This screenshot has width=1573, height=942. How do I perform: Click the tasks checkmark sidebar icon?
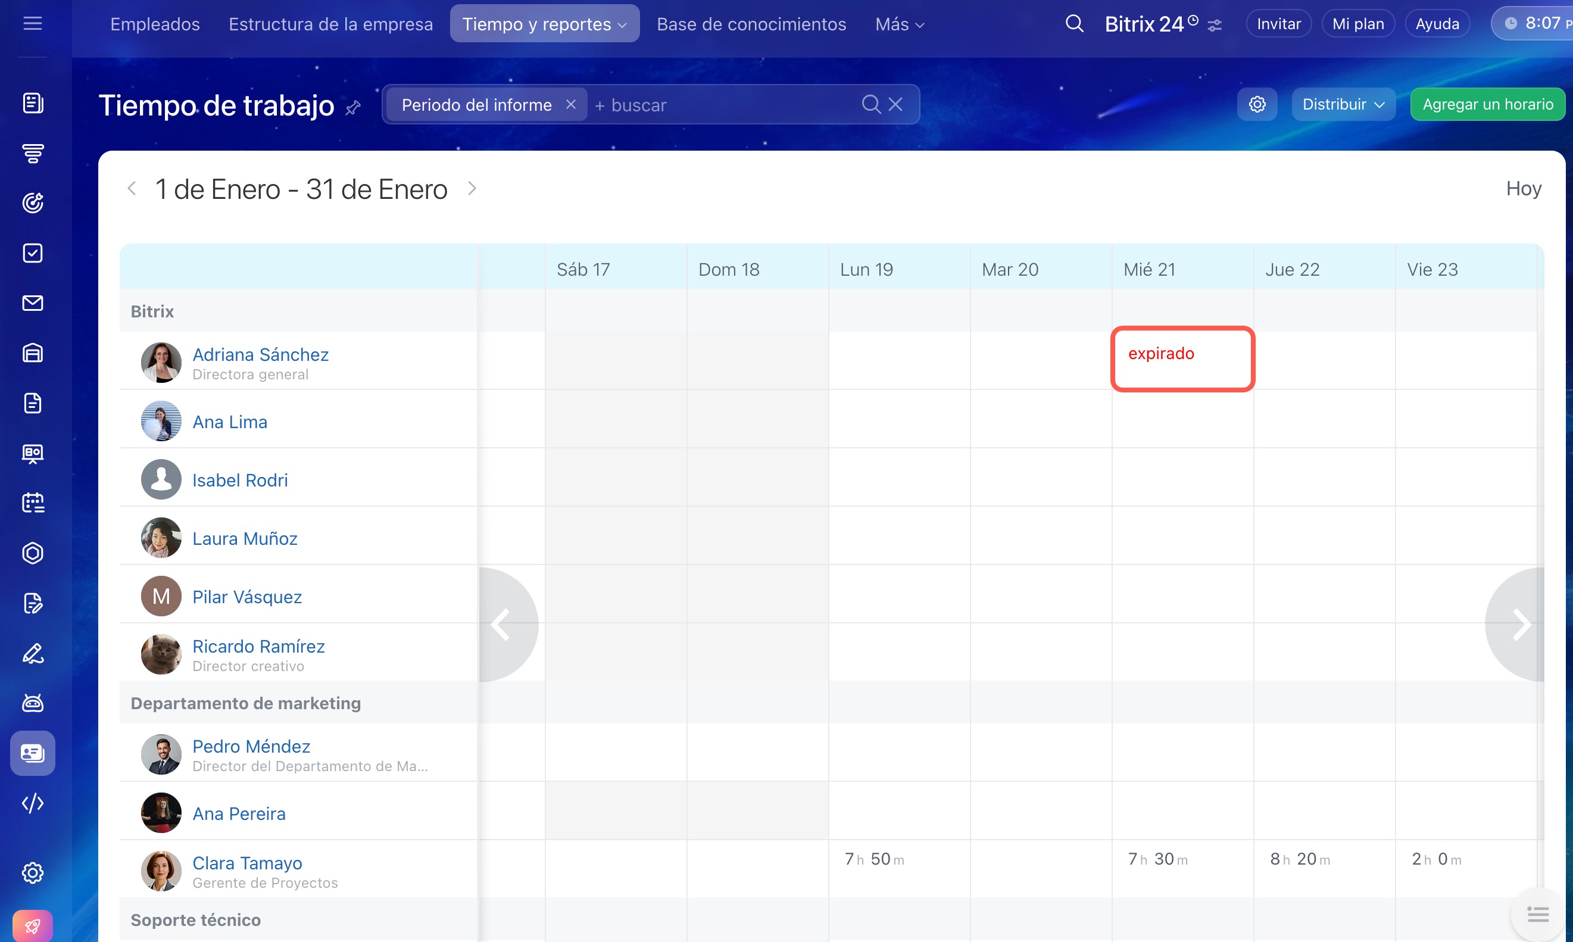[x=32, y=253]
